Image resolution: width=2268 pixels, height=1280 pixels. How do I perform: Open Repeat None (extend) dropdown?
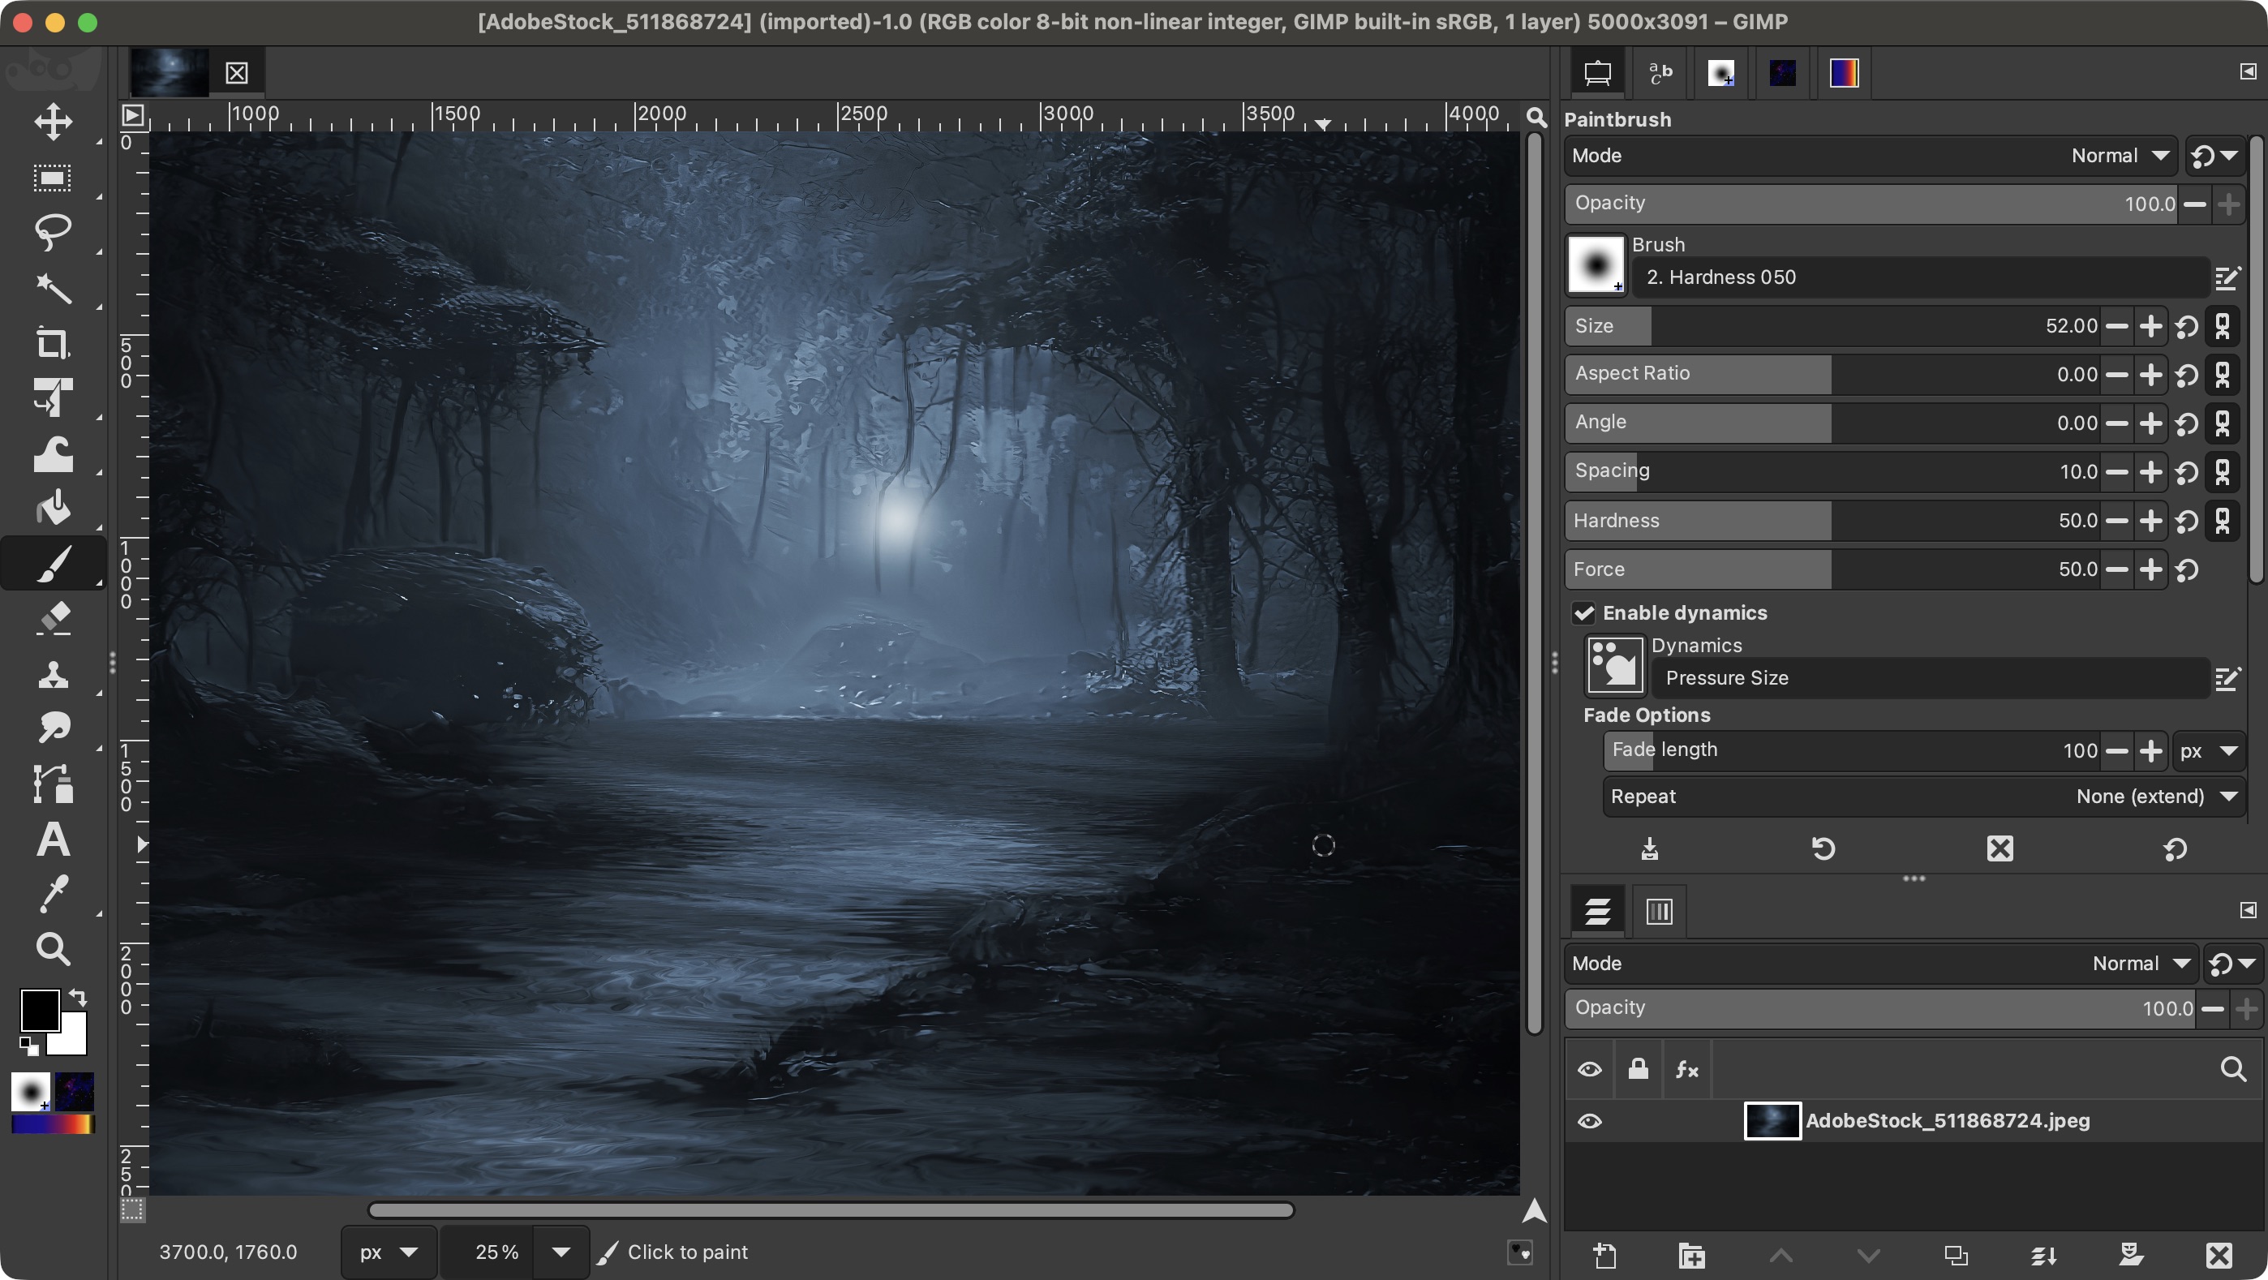tap(1924, 797)
